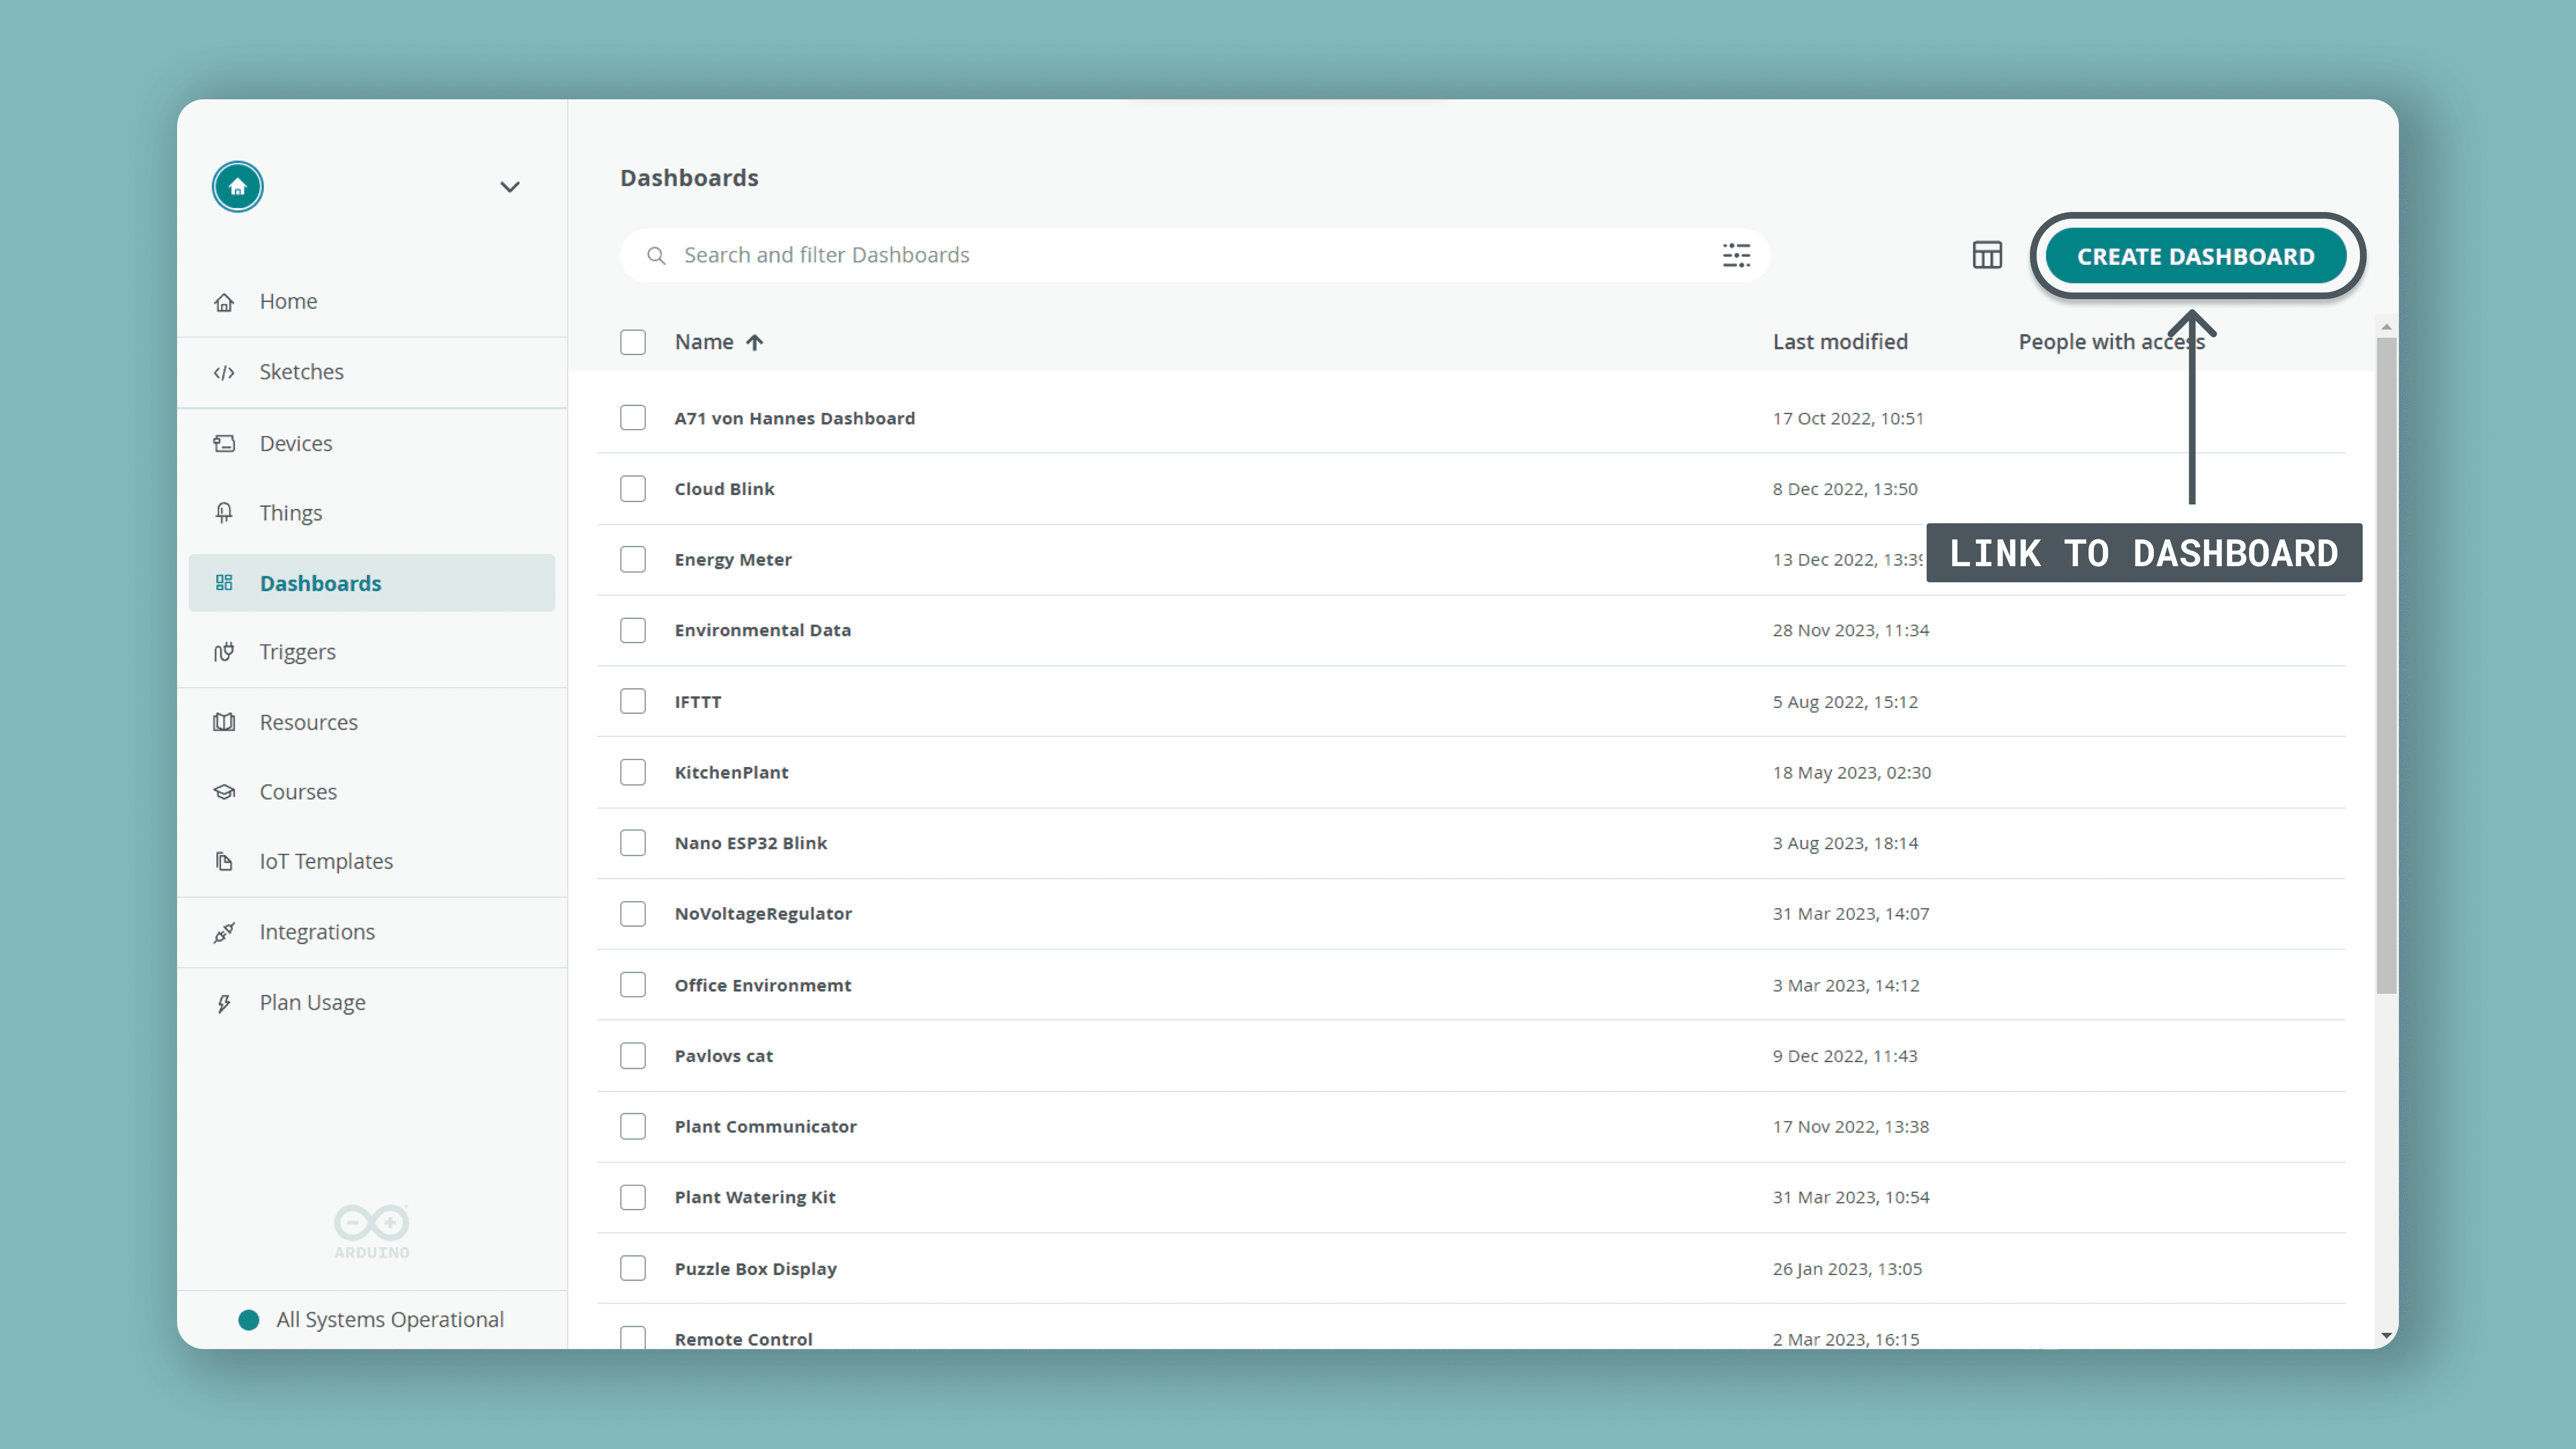Select the Energy Meter row checkbox

point(633,560)
